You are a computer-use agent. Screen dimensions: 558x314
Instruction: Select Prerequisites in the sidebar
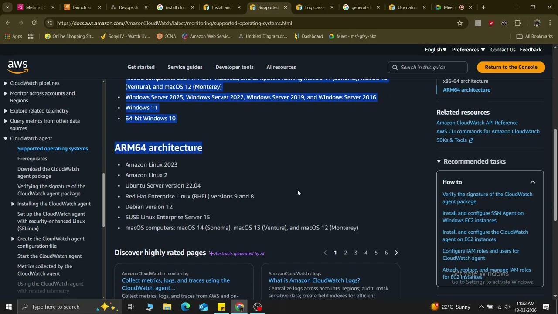(32, 159)
